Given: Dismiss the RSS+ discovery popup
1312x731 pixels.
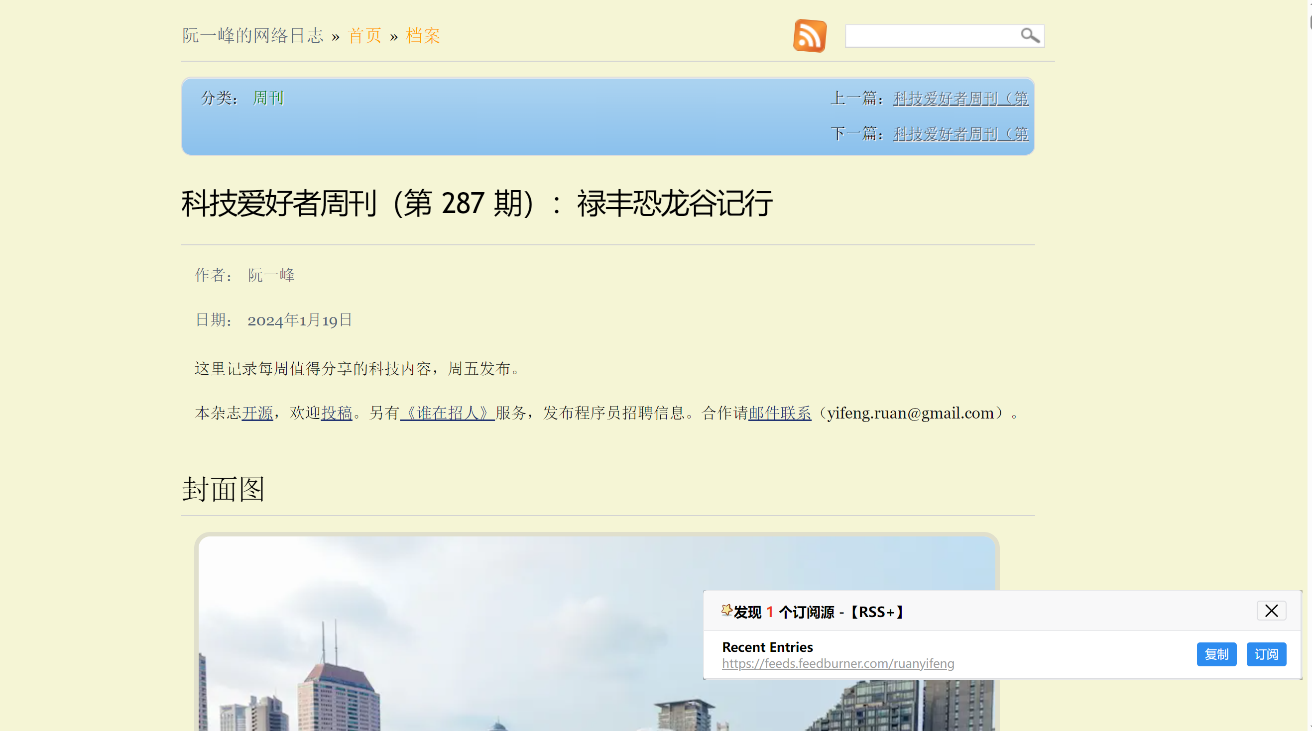Looking at the screenshot, I should click(1271, 611).
